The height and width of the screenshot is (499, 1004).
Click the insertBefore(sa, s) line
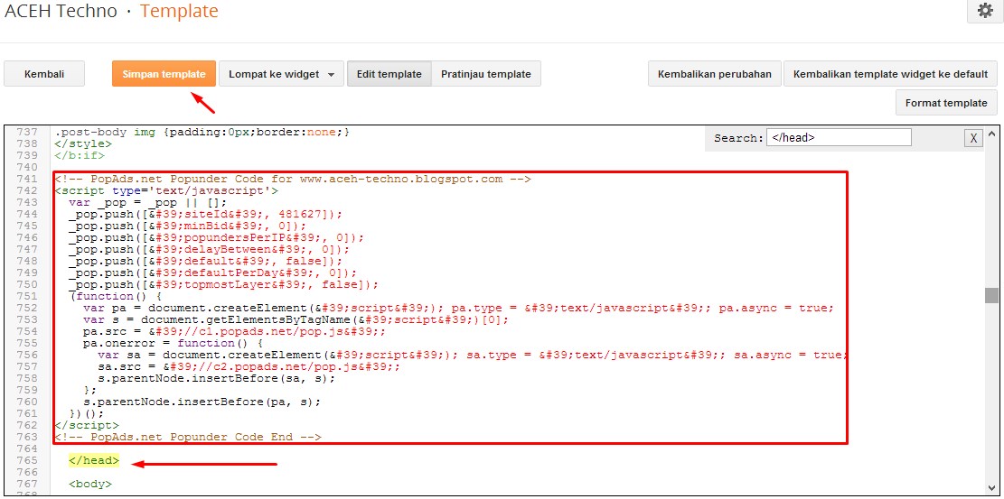click(216, 378)
